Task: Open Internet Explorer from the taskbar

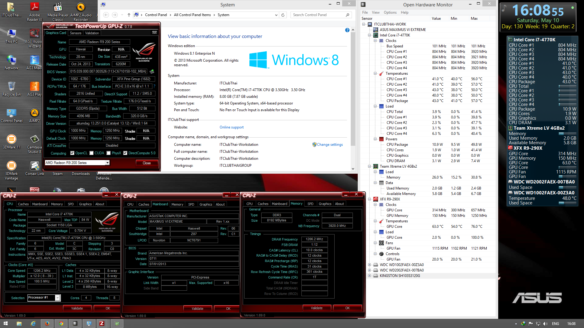Action: point(33,323)
